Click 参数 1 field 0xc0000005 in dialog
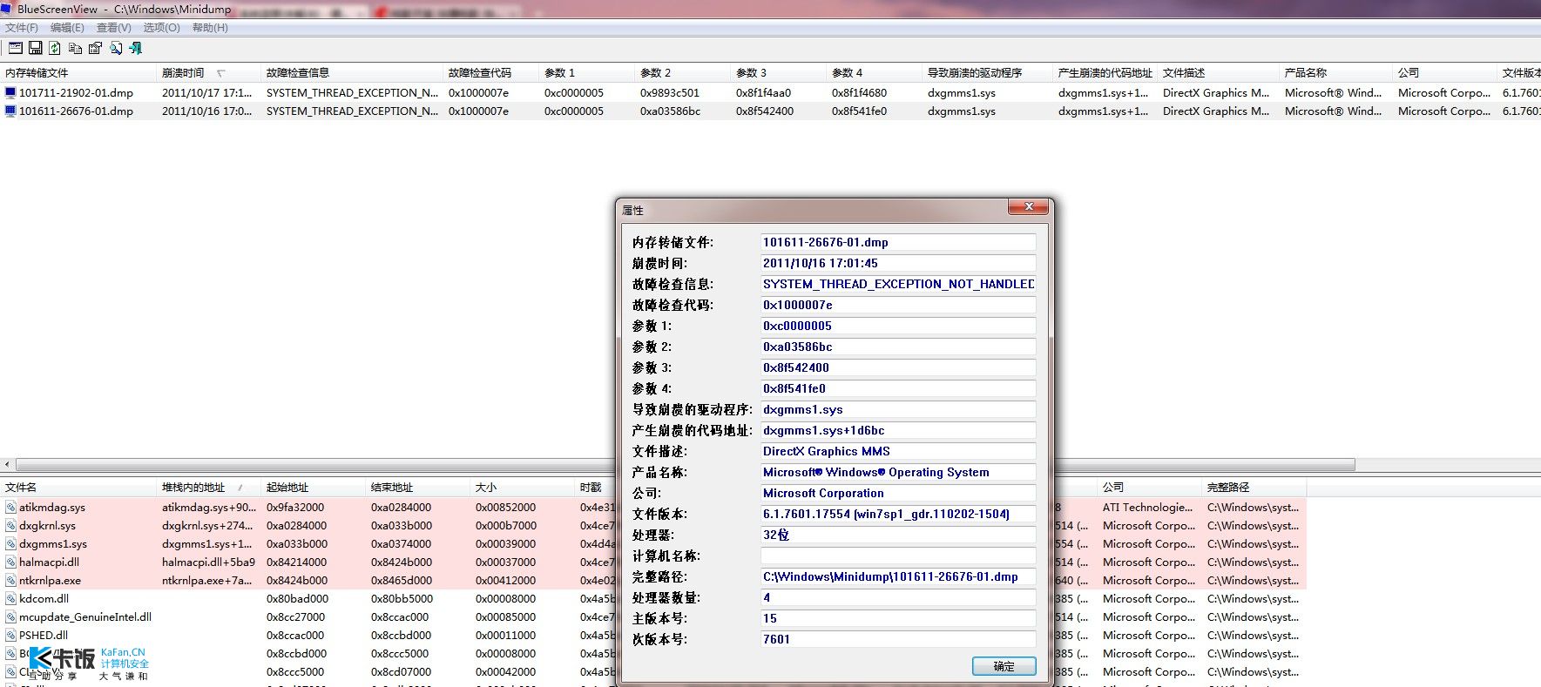This screenshot has height=687, width=1541. (898, 326)
